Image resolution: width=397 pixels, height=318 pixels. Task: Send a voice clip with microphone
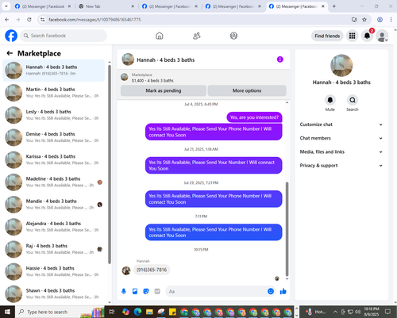pos(124,291)
